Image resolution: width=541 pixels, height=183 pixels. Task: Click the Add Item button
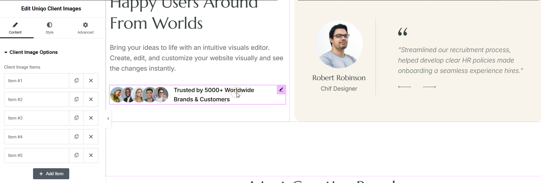point(51,174)
